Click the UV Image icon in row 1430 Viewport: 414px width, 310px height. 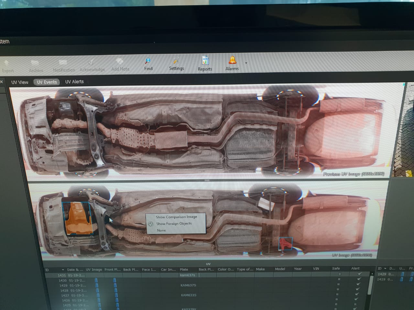click(96, 281)
